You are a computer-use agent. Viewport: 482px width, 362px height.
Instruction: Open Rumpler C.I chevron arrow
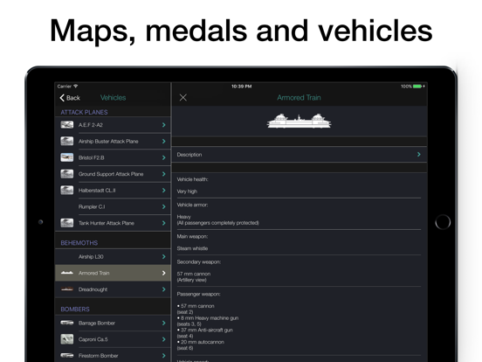164,206
